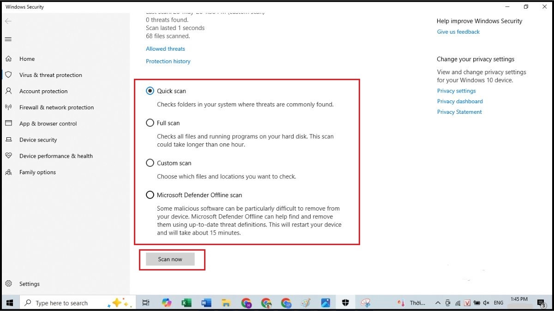This screenshot has width=554, height=311.
Task: Open the Windows Start menu
Action: (9, 303)
